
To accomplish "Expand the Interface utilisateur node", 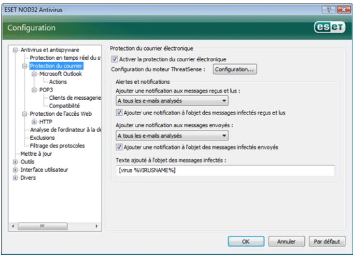I will click(x=15, y=170).
